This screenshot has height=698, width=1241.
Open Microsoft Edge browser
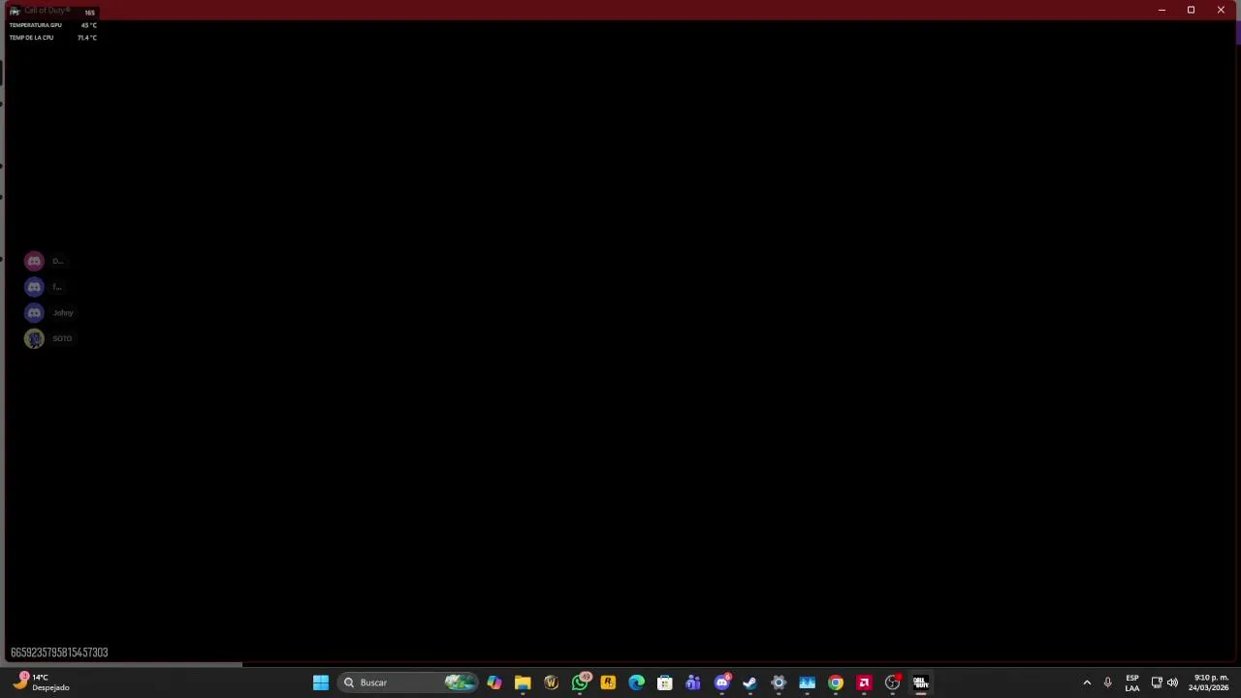click(x=636, y=682)
